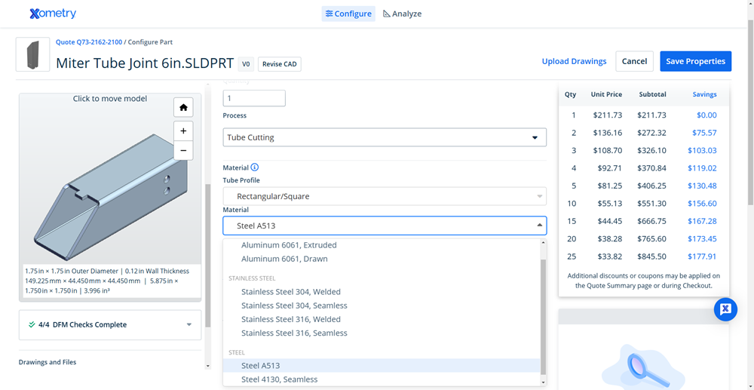Open the Upload Drawings link
754x390 pixels.
574,62
